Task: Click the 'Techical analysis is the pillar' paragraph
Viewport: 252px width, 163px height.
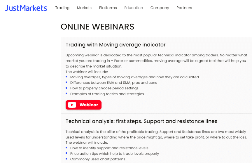Action: (156, 135)
